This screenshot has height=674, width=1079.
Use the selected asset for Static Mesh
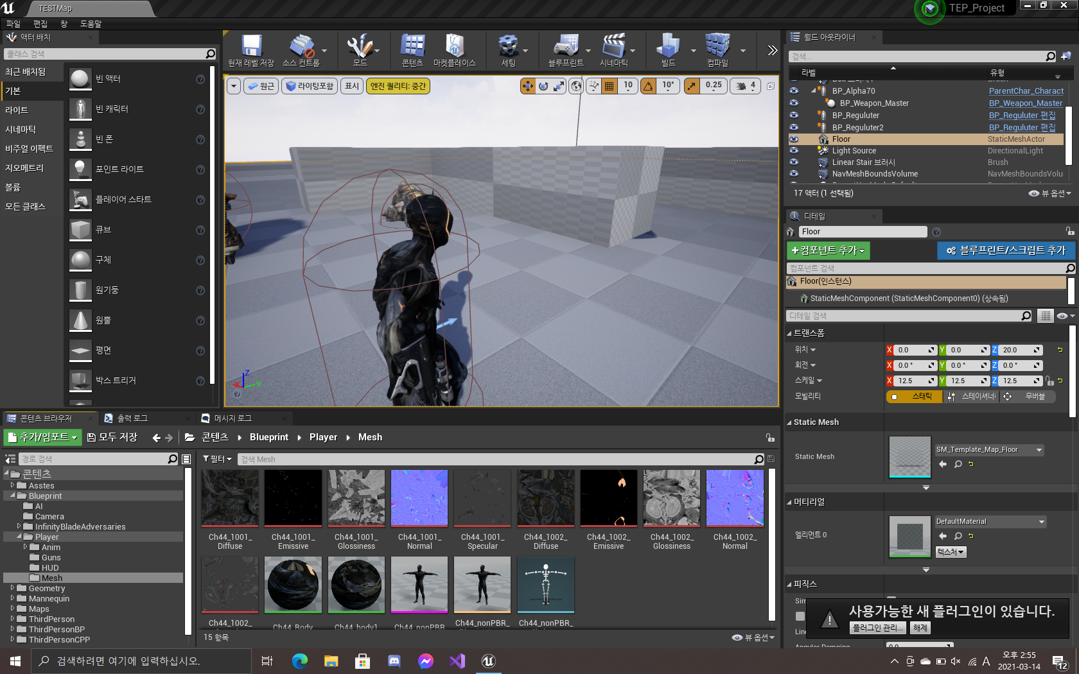point(943,464)
